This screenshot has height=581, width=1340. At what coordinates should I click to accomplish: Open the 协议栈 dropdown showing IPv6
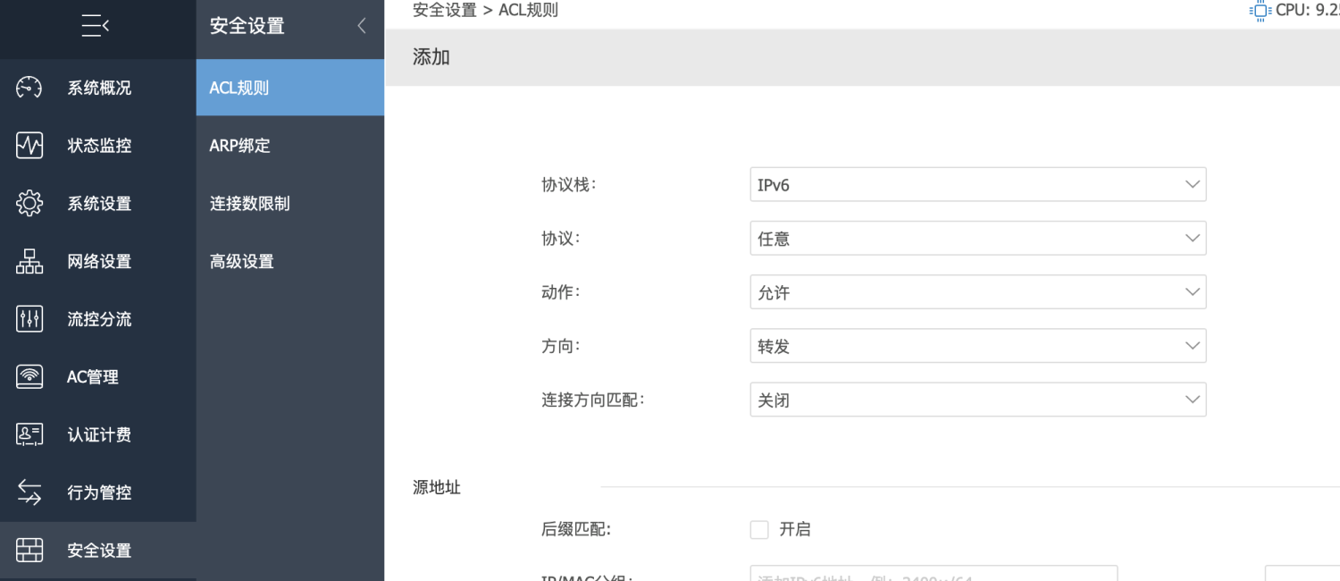pyautogui.click(x=977, y=185)
